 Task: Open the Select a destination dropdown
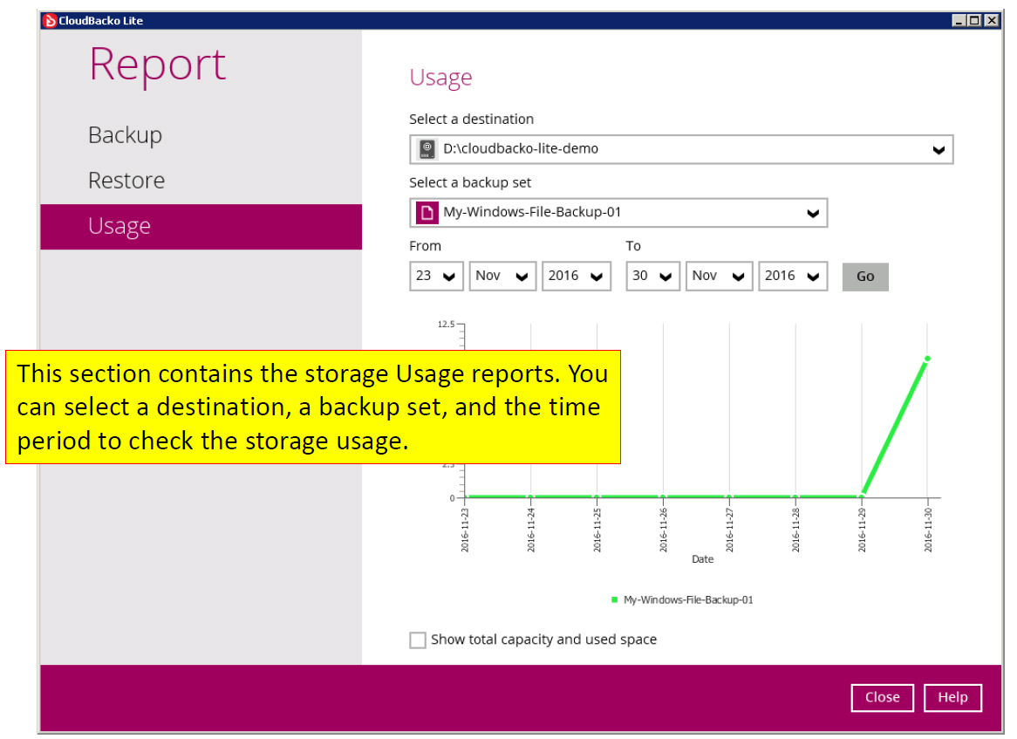[681, 149]
